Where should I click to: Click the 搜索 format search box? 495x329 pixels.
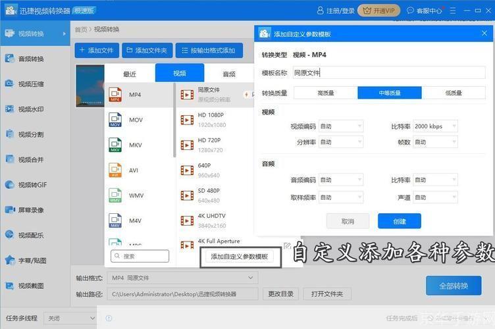click(x=140, y=256)
